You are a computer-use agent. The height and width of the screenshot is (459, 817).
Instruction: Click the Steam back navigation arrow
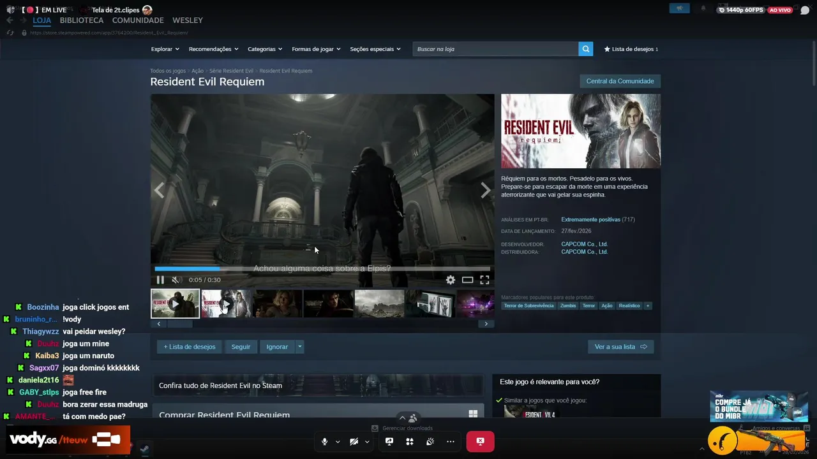click(10, 20)
